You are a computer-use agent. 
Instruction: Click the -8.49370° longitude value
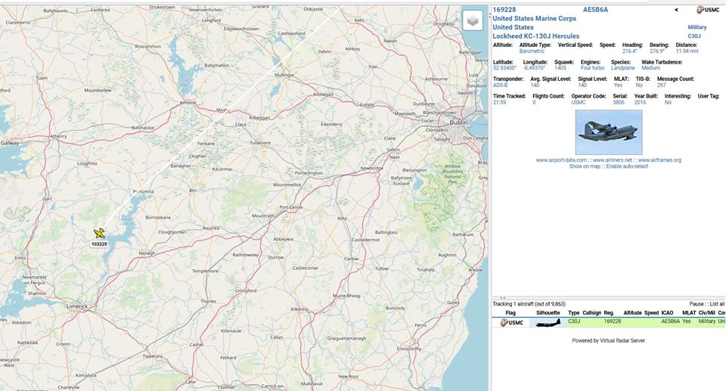tap(535, 68)
